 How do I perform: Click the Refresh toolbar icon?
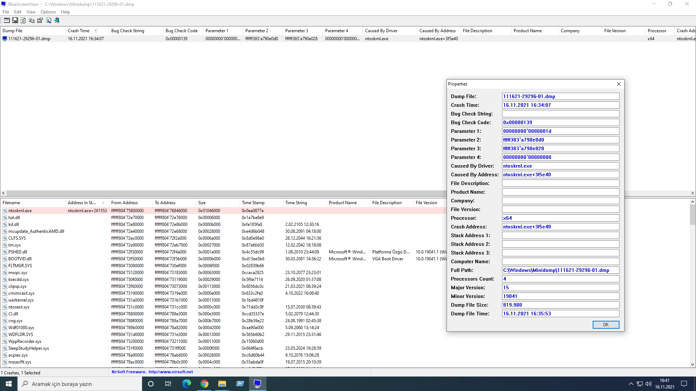pos(23,21)
